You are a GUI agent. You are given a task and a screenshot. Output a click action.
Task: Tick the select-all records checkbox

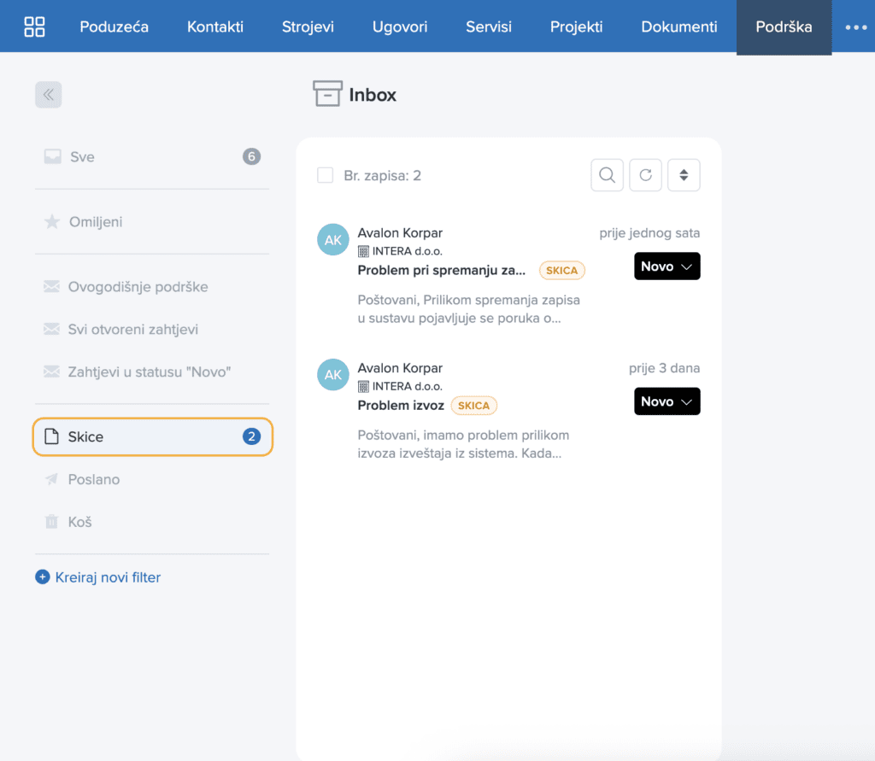click(x=326, y=175)
